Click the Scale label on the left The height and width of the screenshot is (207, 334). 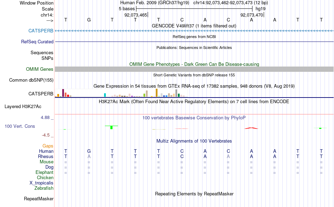coord(47,9)
